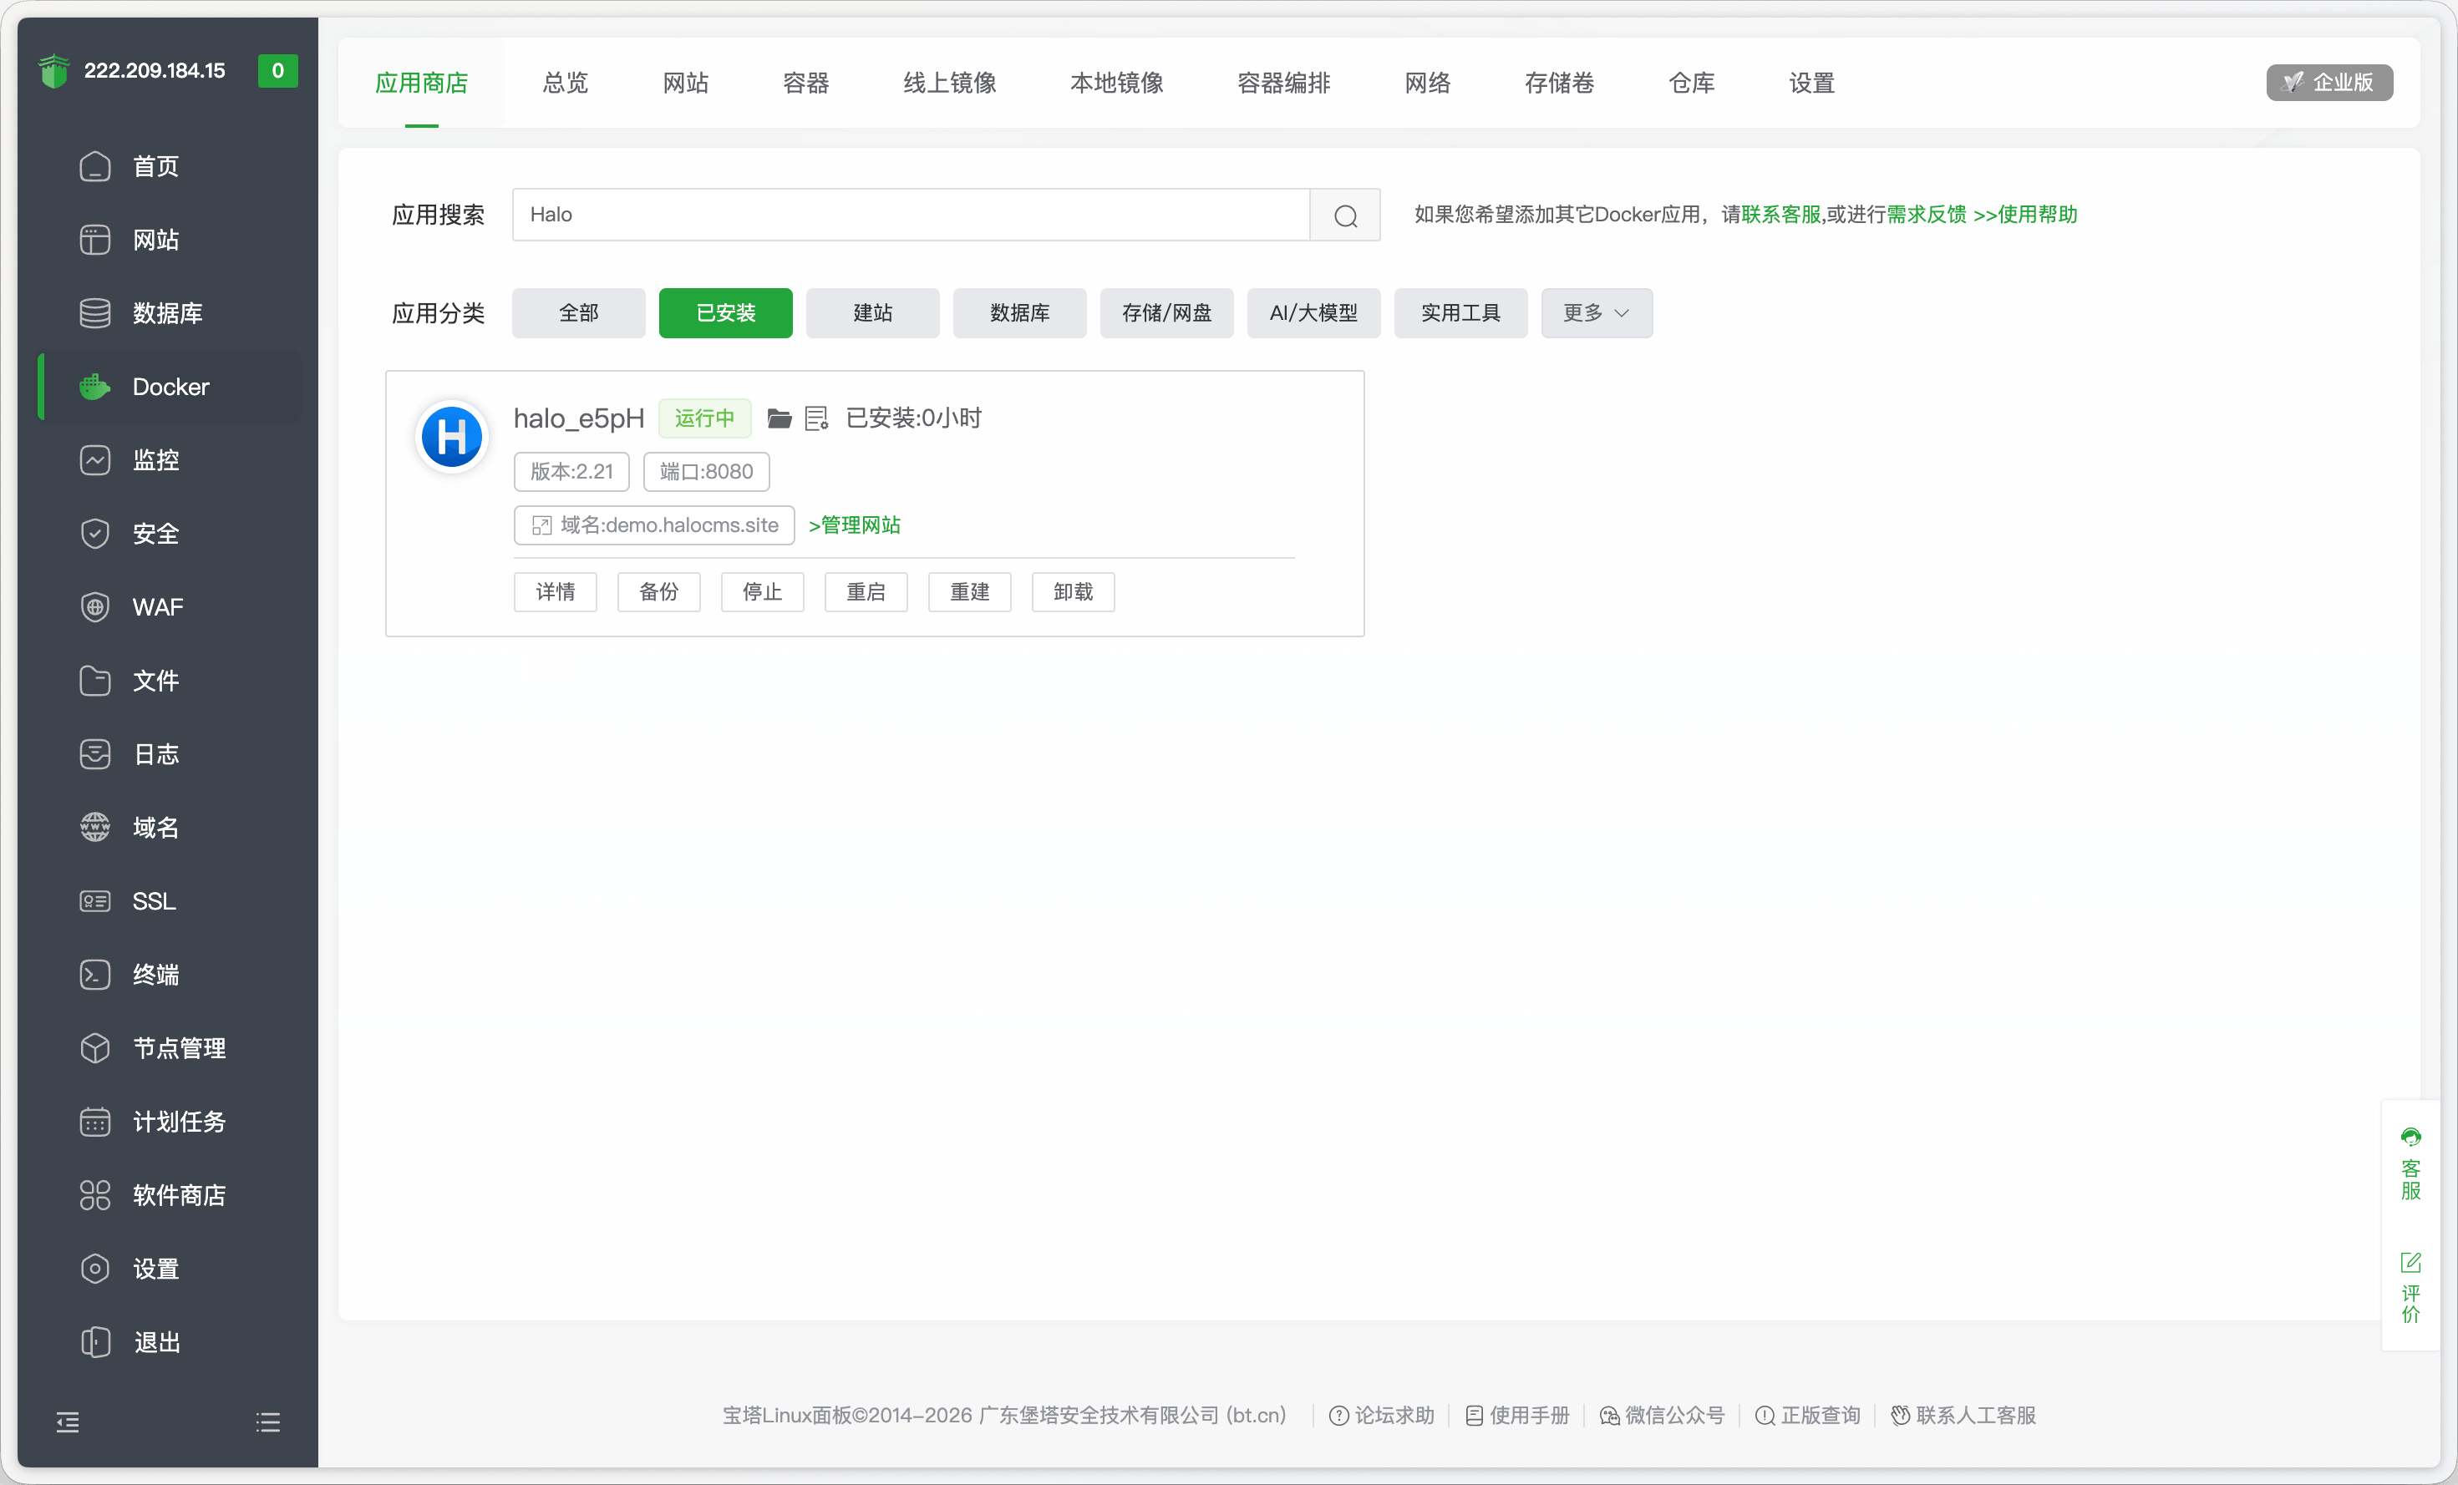View halo_e5pH compose logs icon

(816, 418)
